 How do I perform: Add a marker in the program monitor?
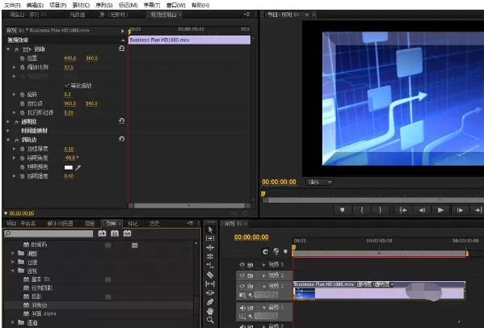[343, 210]
